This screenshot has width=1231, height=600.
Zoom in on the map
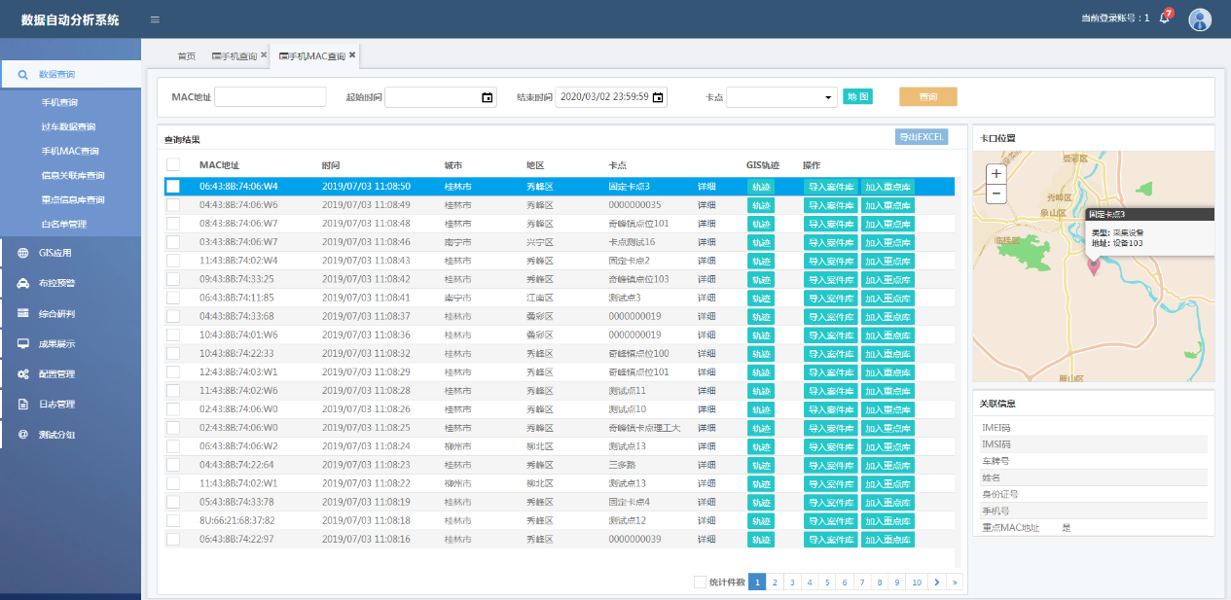(x=996, y=173)
